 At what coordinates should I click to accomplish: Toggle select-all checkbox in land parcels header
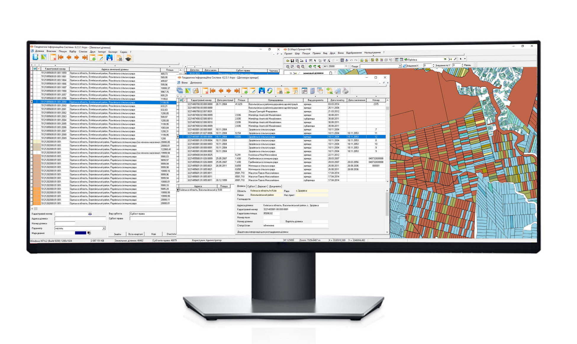click(35, 69)
